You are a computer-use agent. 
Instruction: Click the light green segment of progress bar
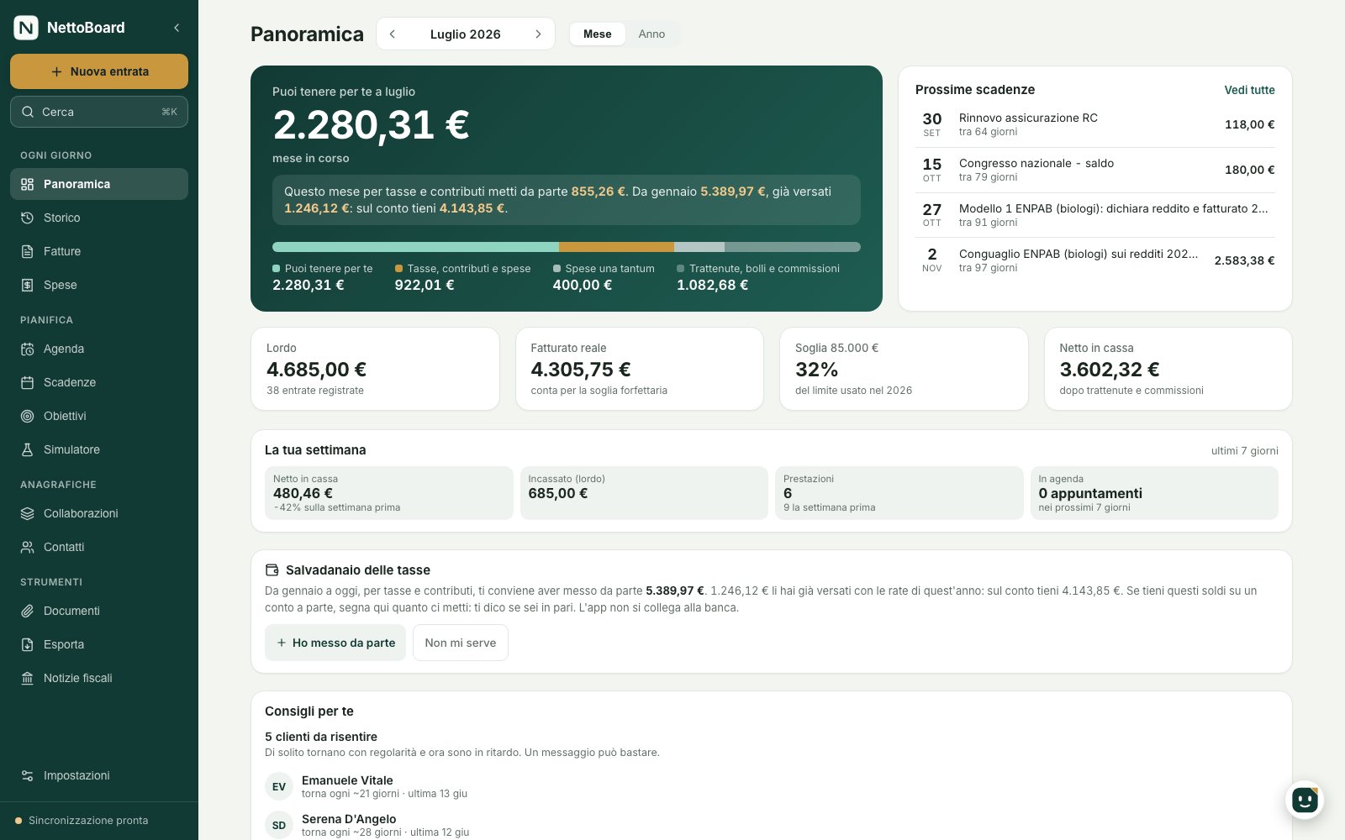pyautogui.click(x=415, y=247)
